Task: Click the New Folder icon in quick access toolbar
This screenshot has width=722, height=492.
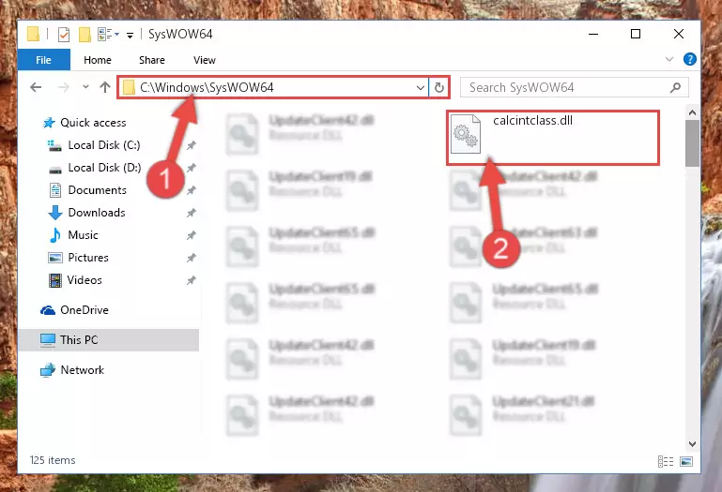Action: (x=84, y=35)
